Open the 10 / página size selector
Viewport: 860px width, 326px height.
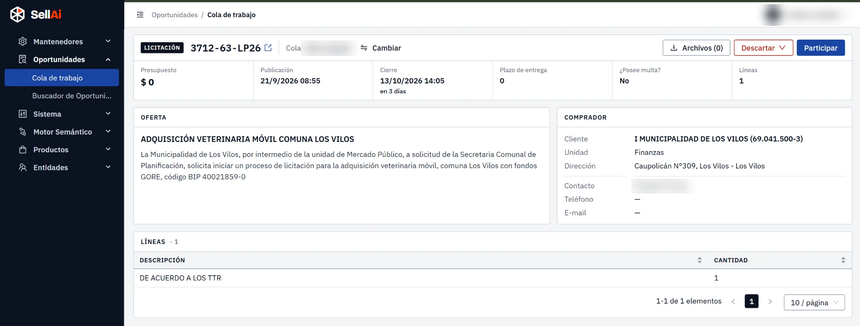pyautogui.click(x=814, y=302)
